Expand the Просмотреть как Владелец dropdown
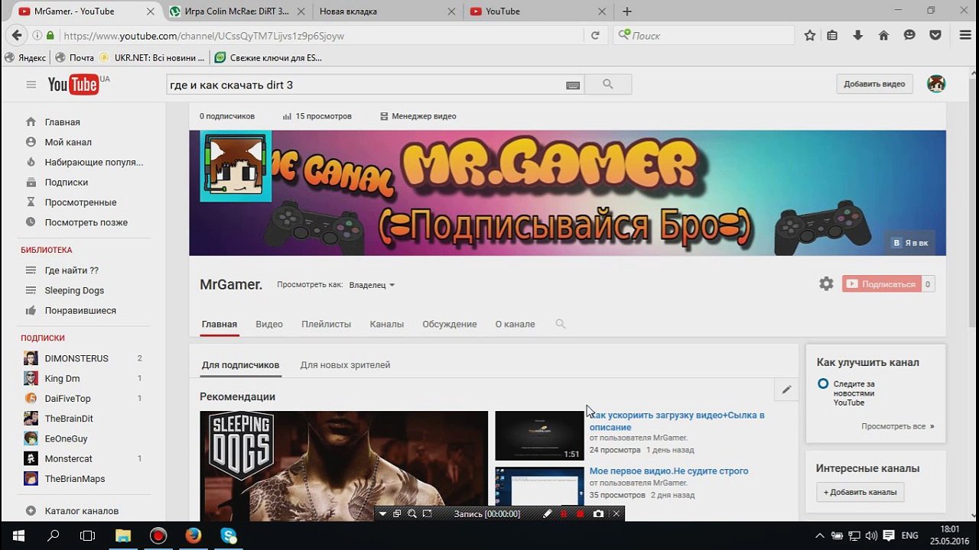 click(x=372, y=285)
